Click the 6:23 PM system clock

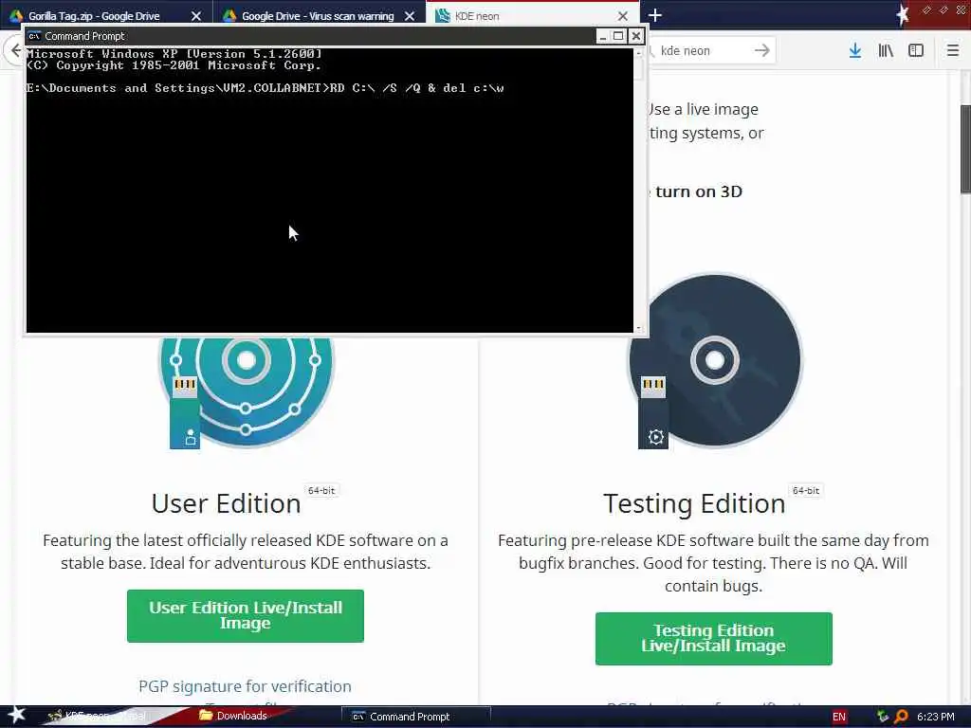tap(935, 717)
